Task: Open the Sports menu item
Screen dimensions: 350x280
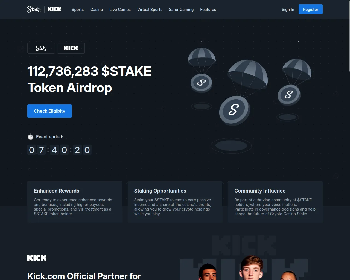Action: point(78,9)
